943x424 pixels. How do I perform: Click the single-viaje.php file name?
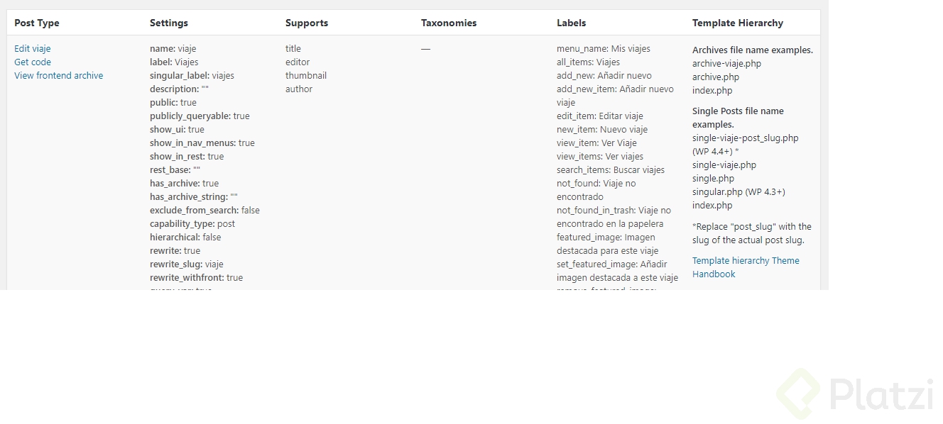pyautogui.click(x=724, y=165)
